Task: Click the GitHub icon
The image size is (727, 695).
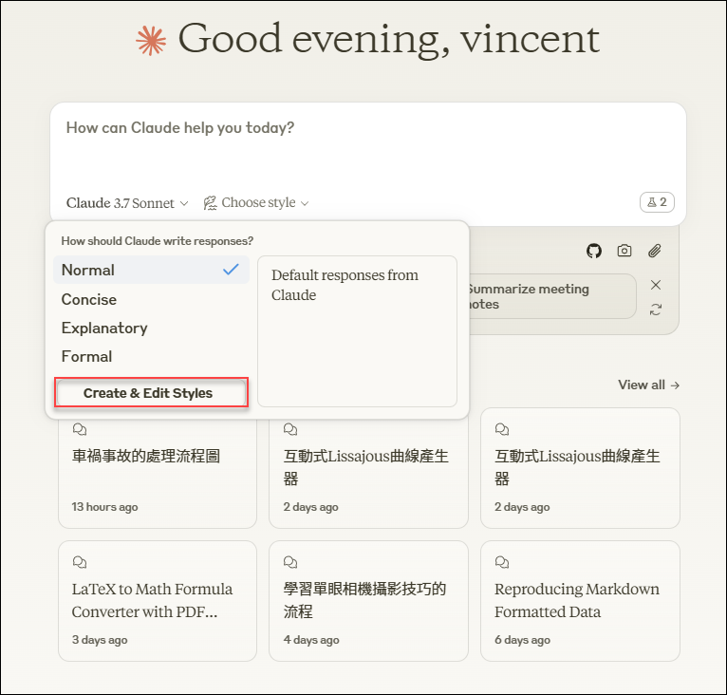Action: (594, 251)
